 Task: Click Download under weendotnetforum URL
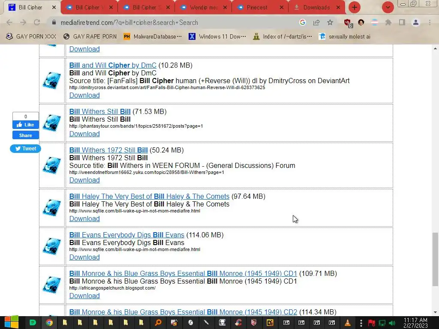click(84, 180)
